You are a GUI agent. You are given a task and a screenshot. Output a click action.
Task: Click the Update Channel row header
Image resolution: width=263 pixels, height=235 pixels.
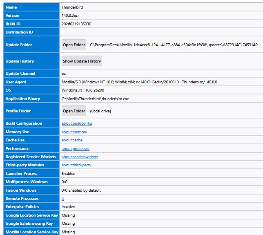coord(31,73)
